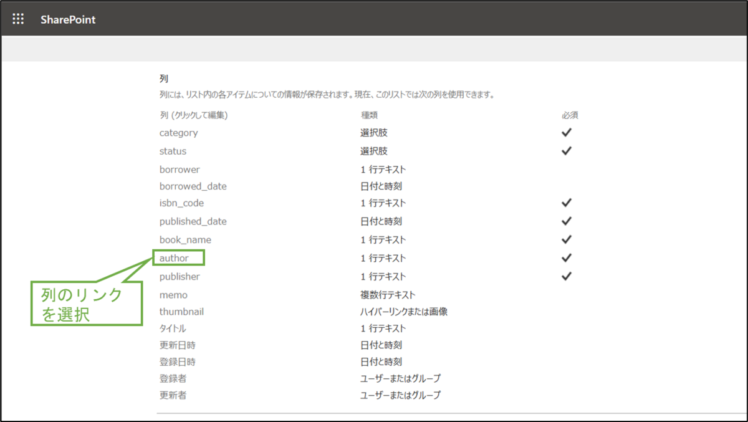Select the book_name column link
748x422 pixels.
[185, 239]
